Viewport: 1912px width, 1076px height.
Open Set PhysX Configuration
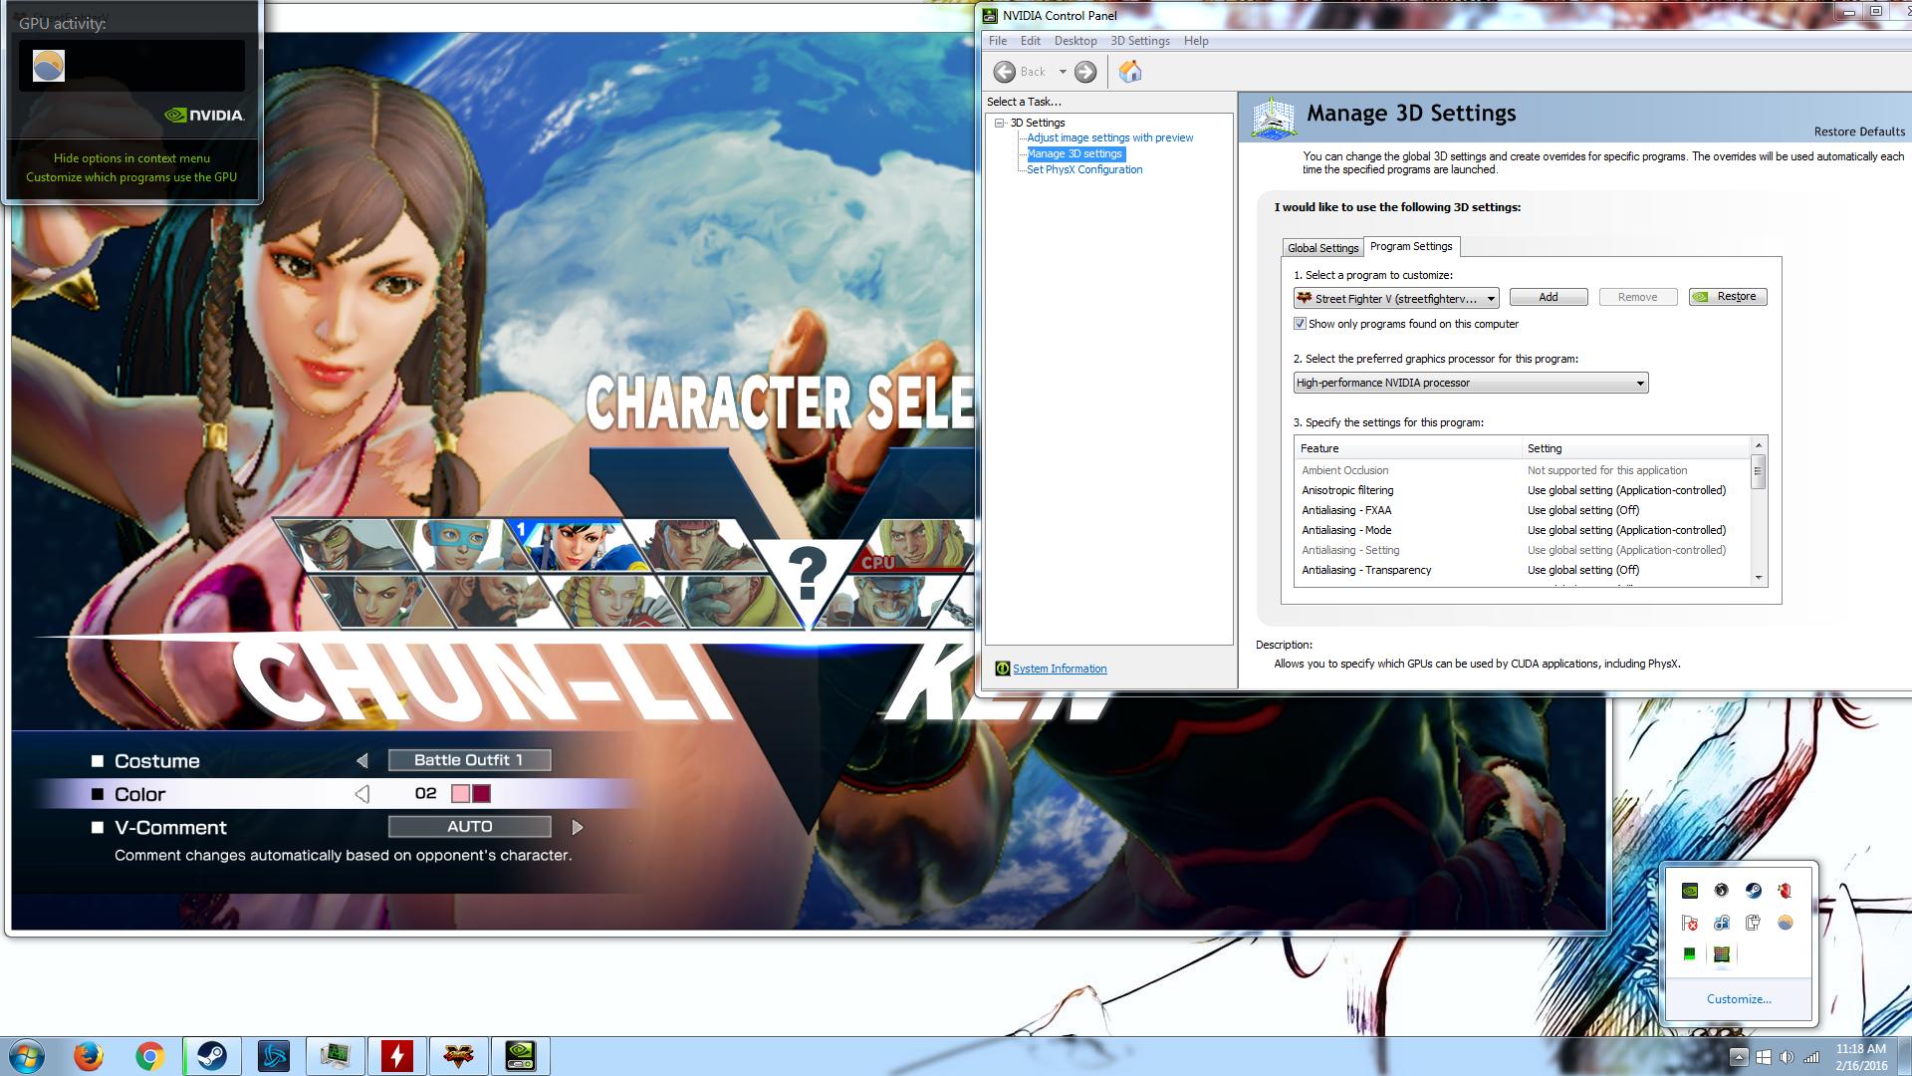click(1084, 169)
